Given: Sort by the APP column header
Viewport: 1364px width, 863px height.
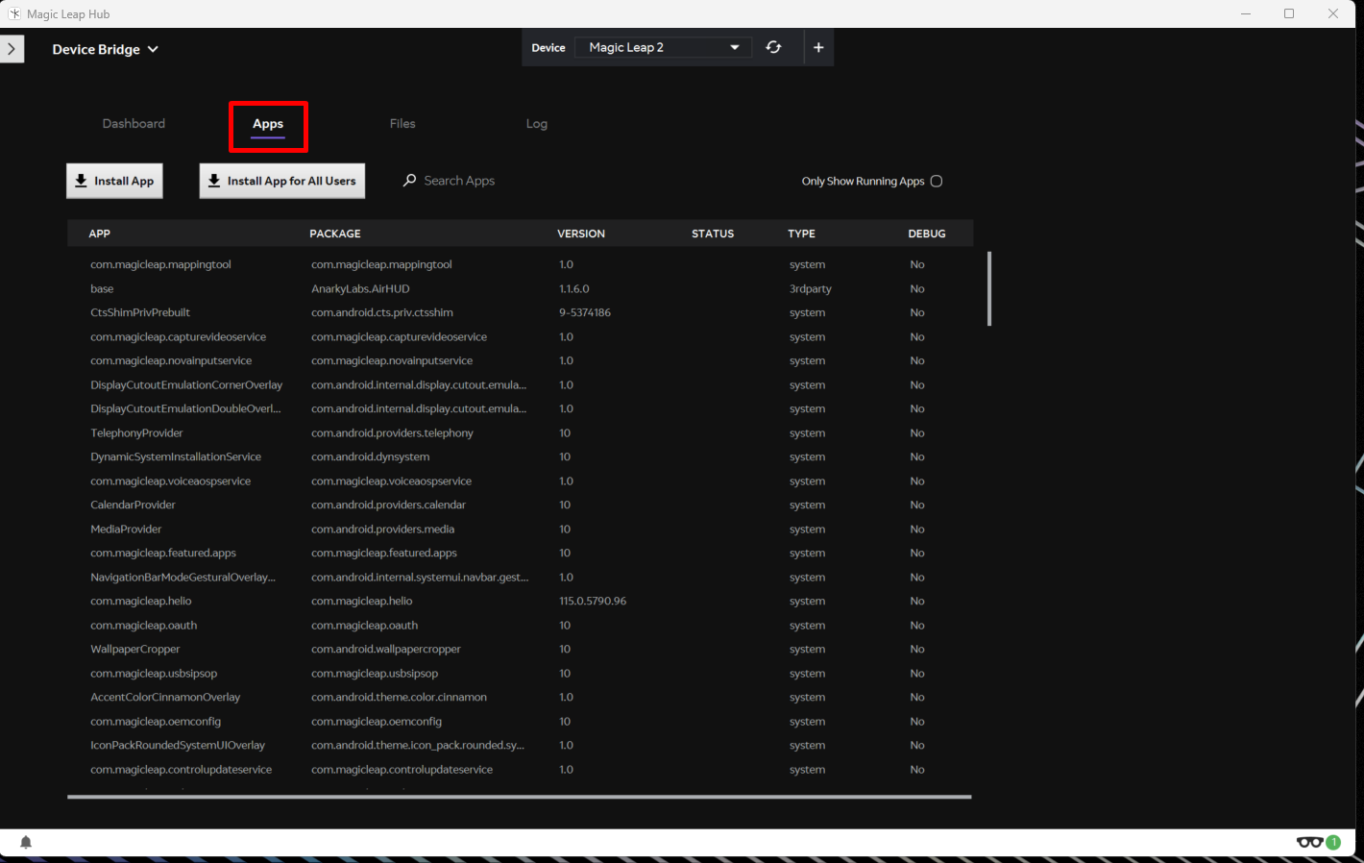Looking at the screenshot, I should [x=100, y=234].
